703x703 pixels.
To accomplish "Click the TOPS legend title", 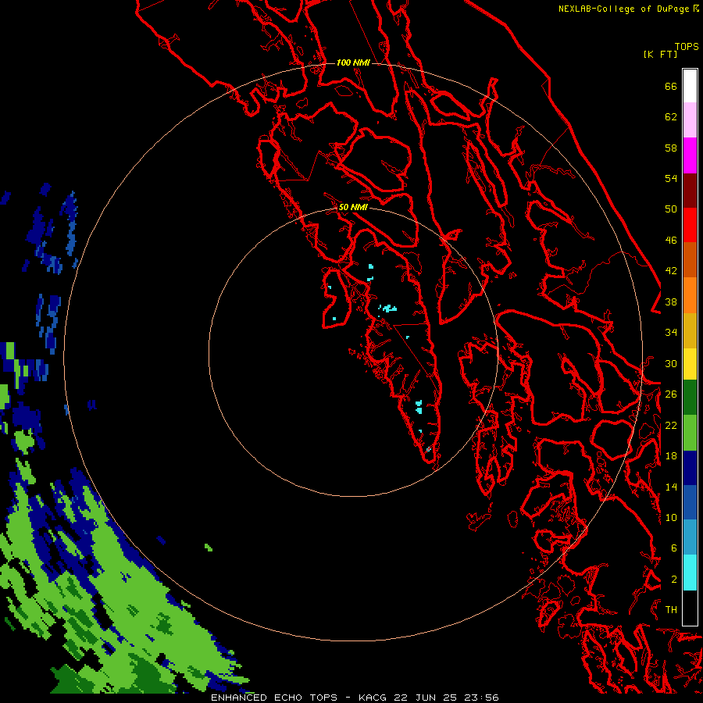I will click(687, 47).
